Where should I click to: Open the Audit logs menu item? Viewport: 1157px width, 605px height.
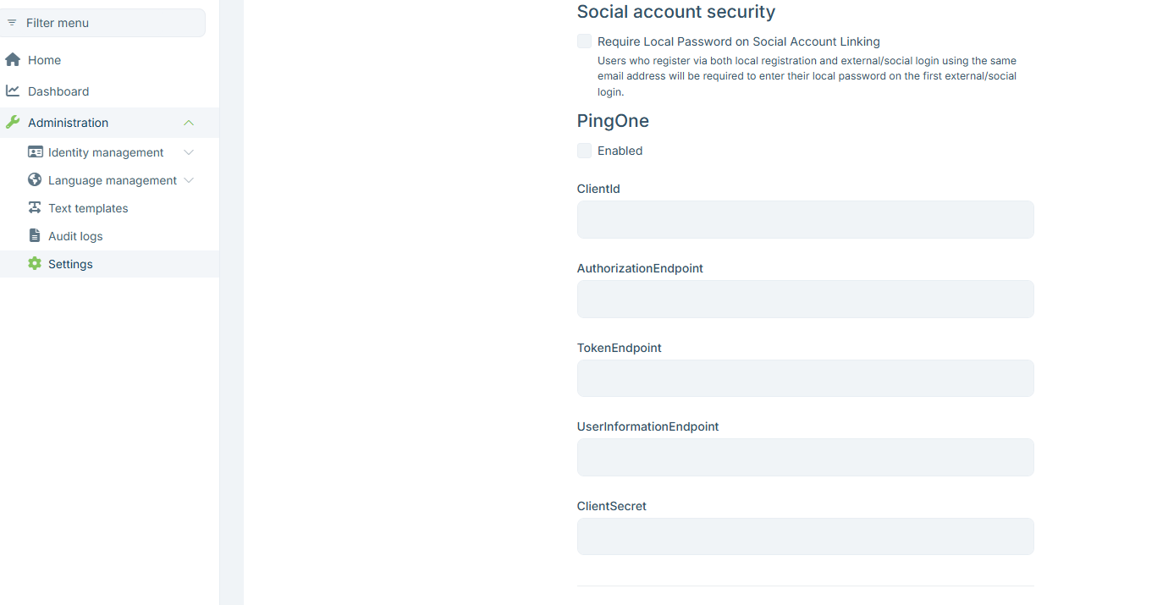click(75, 236)
